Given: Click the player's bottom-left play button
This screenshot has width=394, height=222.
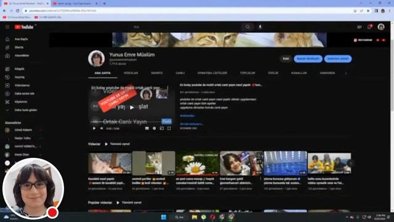Looking at the screenshot, I should coord(94,128).
